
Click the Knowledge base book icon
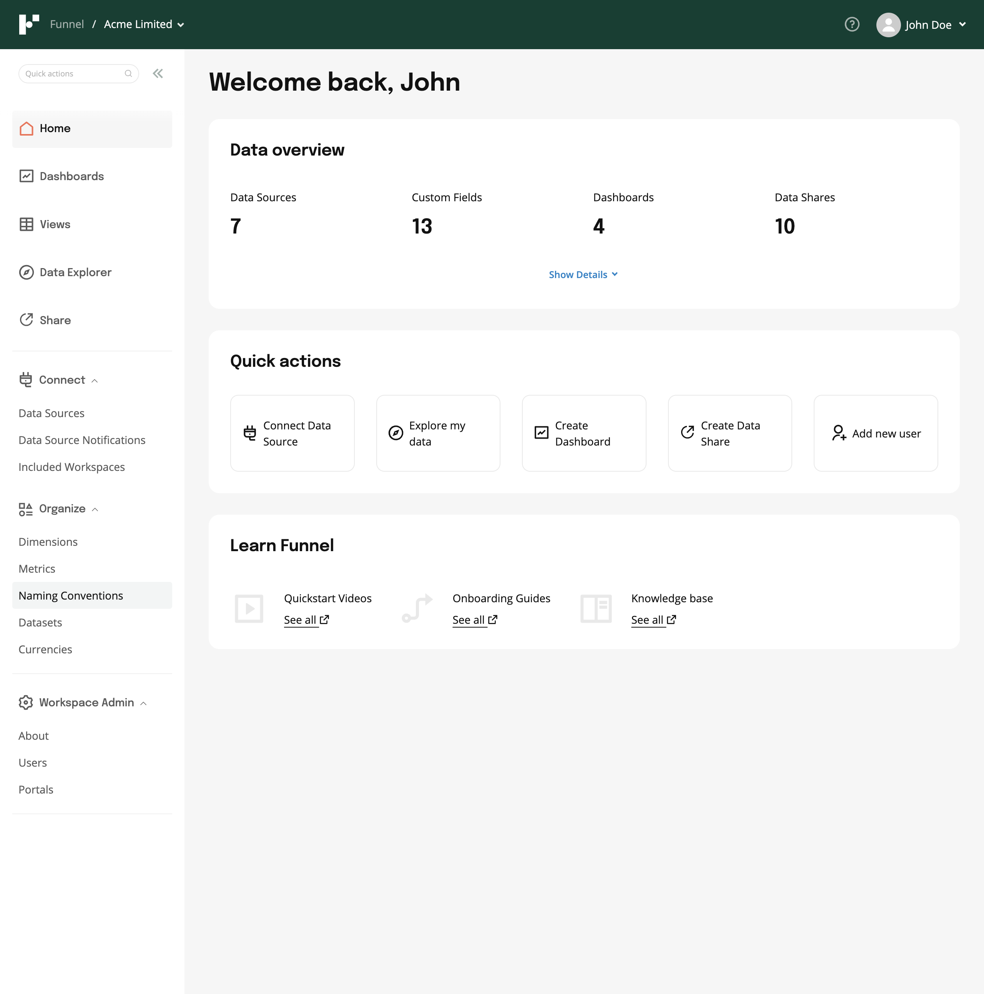tap(596, 609)
